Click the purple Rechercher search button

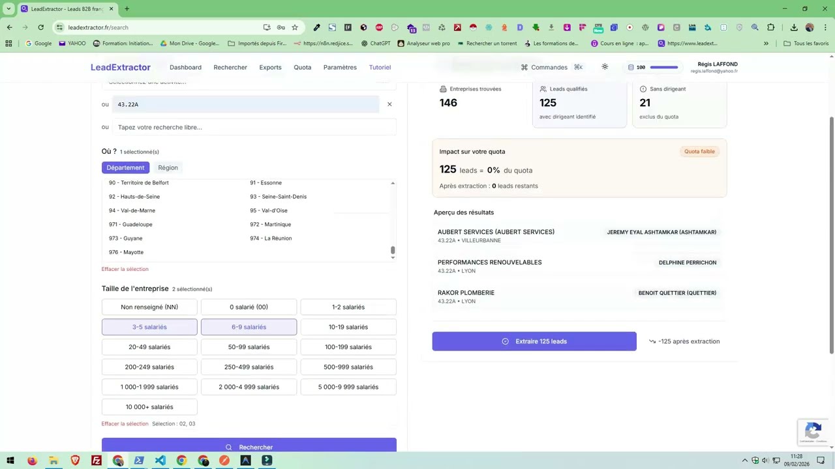click(x=249, y=446)
